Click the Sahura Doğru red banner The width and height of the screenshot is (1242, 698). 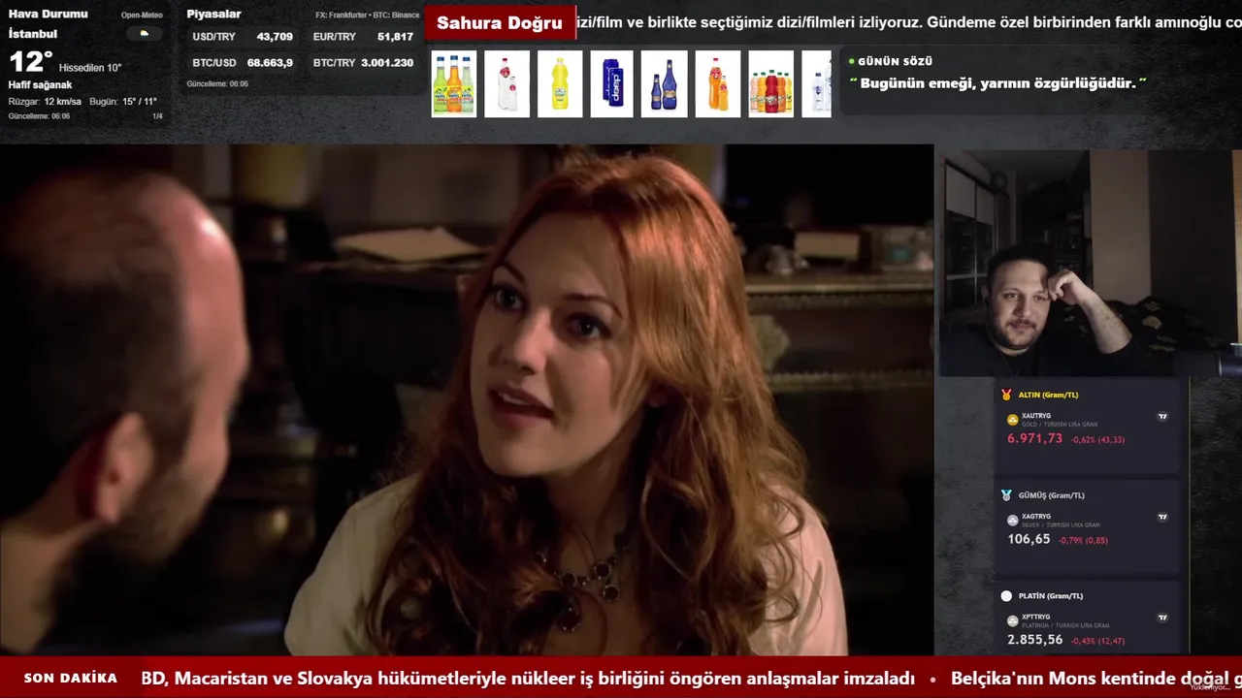[500, 23]
